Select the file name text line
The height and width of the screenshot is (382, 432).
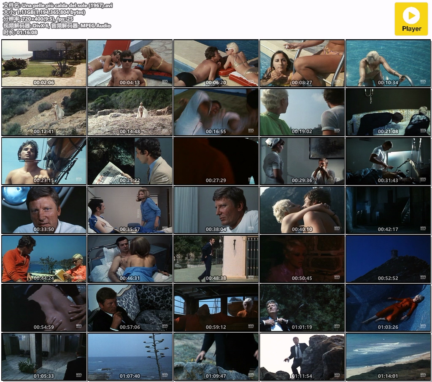pos(58,5)
